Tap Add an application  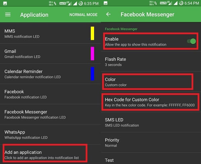[50, 155]
